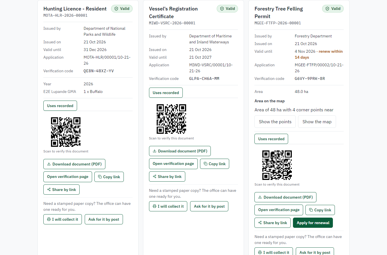Show the map of the forestry area

pos(317,122)
